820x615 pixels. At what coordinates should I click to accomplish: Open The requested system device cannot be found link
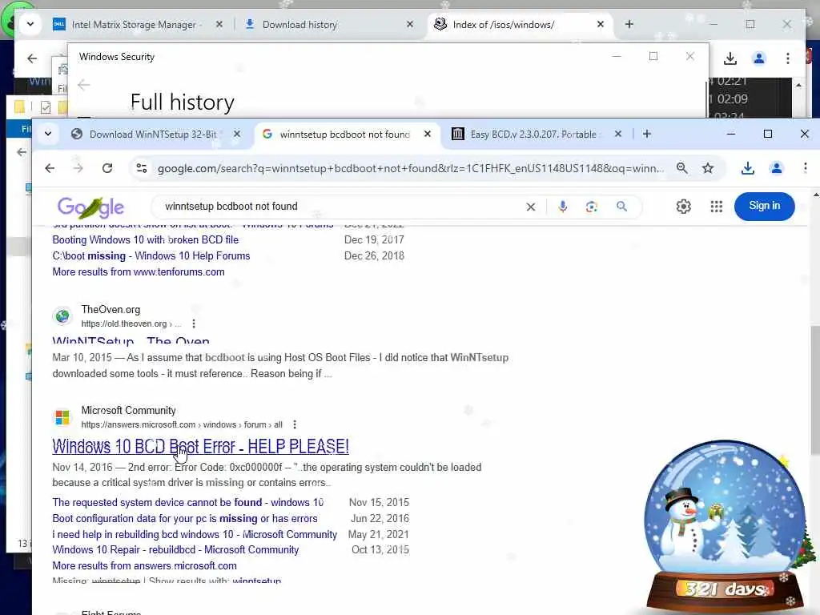pyautogui.click(x=187, y=503)
